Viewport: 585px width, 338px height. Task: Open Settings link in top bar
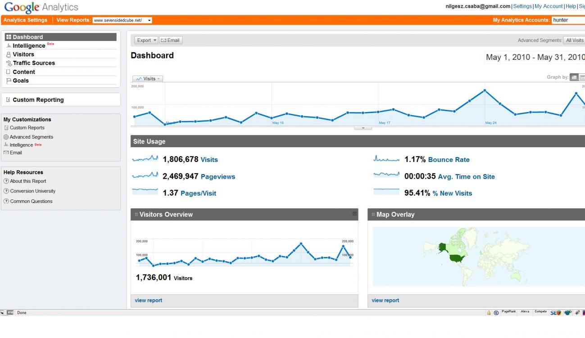522,6
